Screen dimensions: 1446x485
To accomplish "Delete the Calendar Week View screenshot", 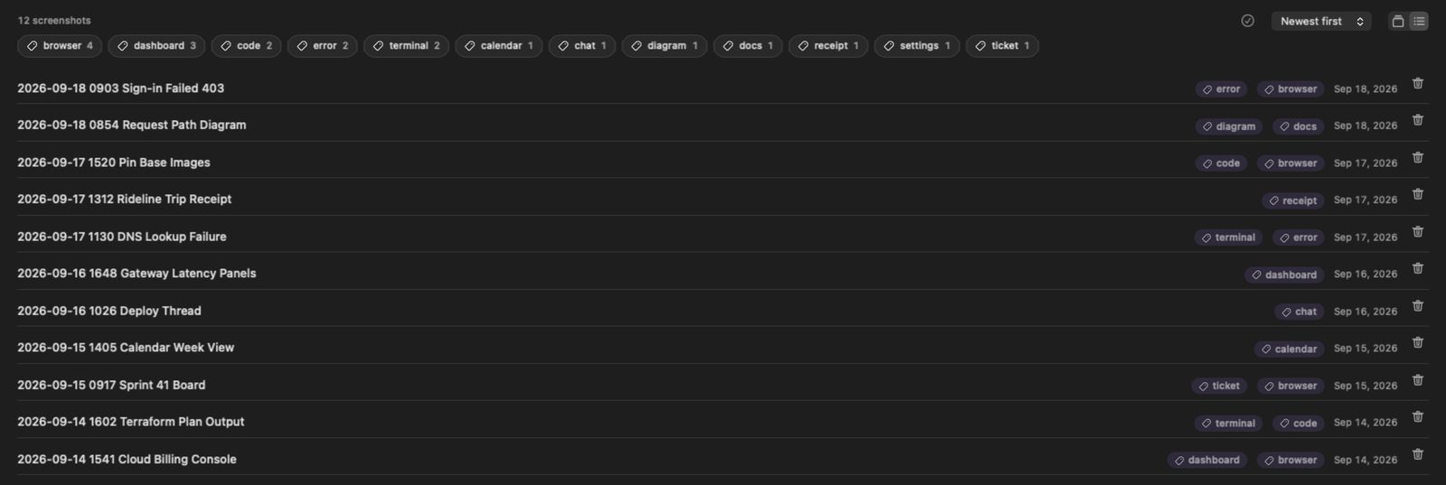I will pyautogui.click(x=1418, y=342).
